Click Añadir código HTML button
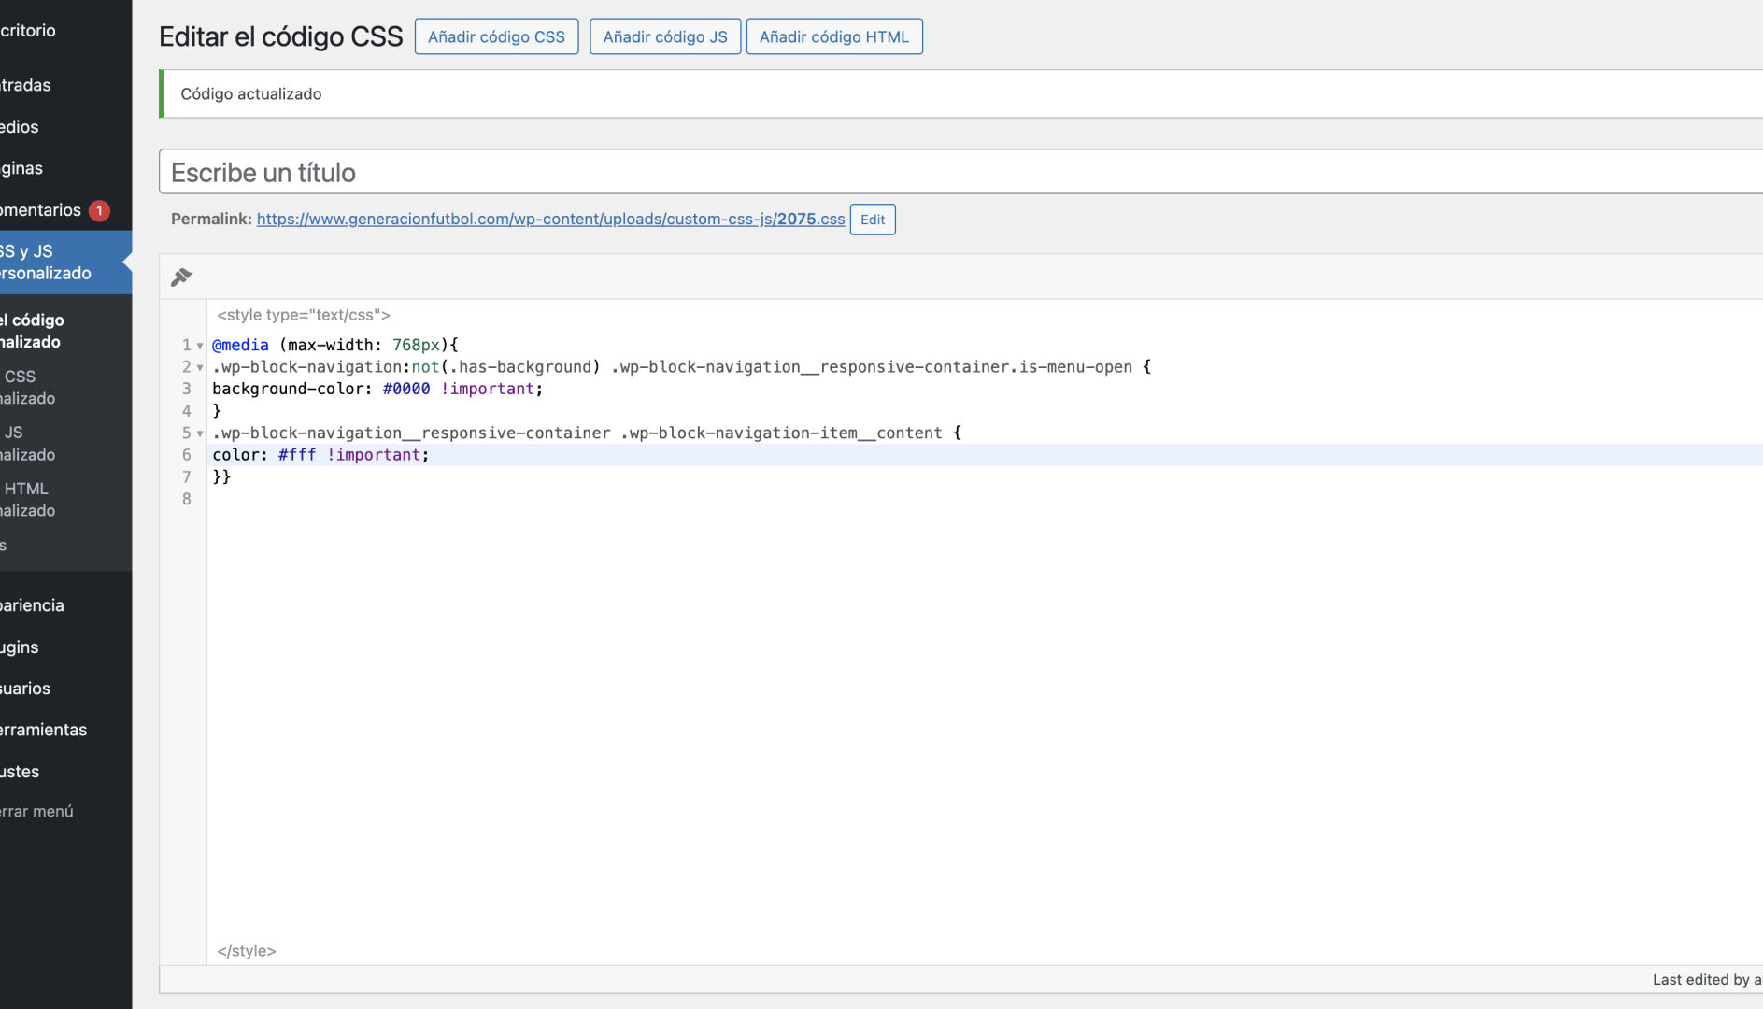 click(x=834, y=36)
